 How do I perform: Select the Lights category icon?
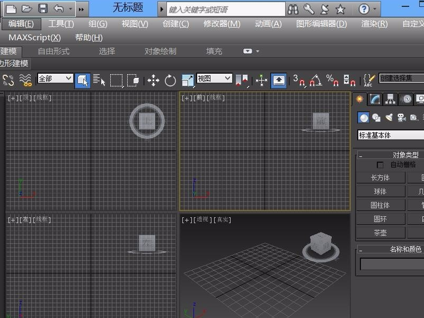tap(389, 118)
